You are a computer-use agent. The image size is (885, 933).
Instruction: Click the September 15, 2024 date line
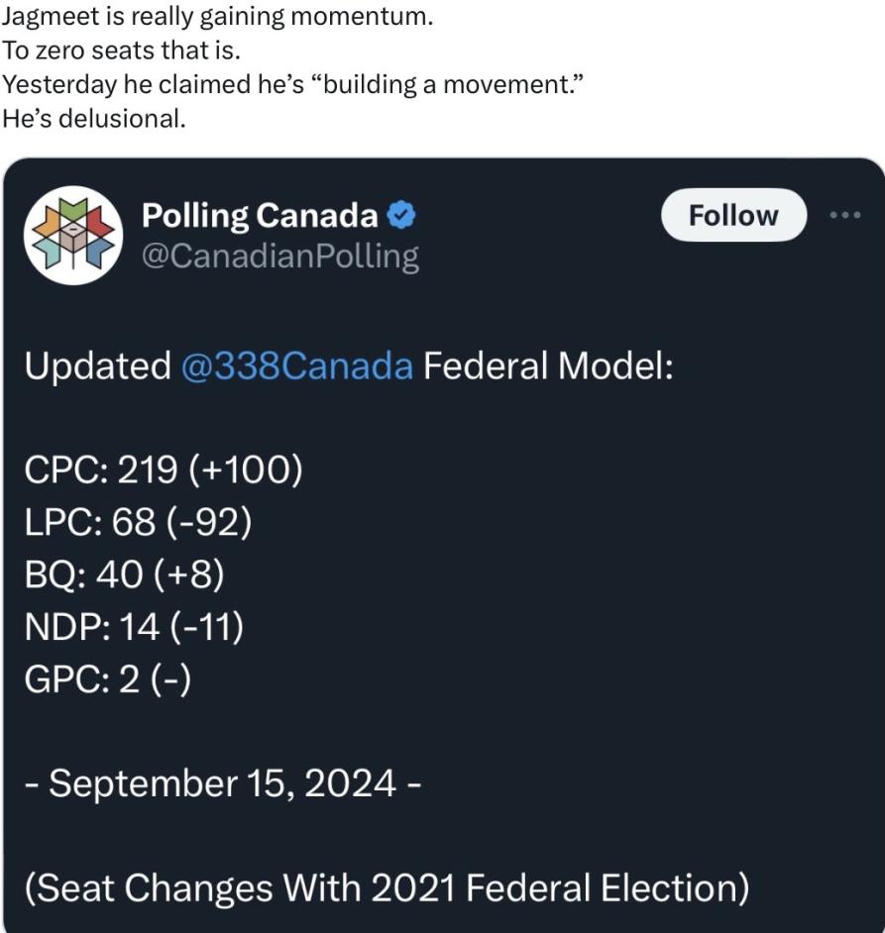223,782
